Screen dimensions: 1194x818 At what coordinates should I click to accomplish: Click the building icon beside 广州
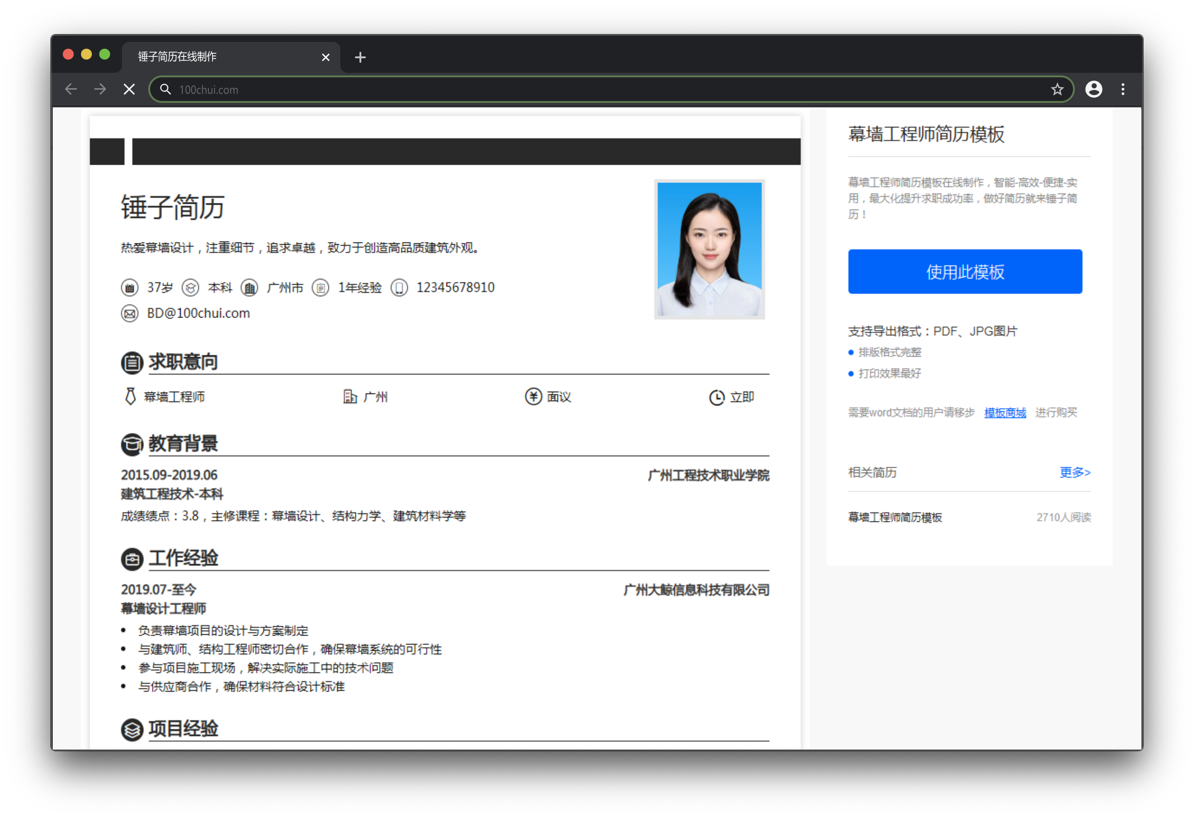tap(350, 397)
